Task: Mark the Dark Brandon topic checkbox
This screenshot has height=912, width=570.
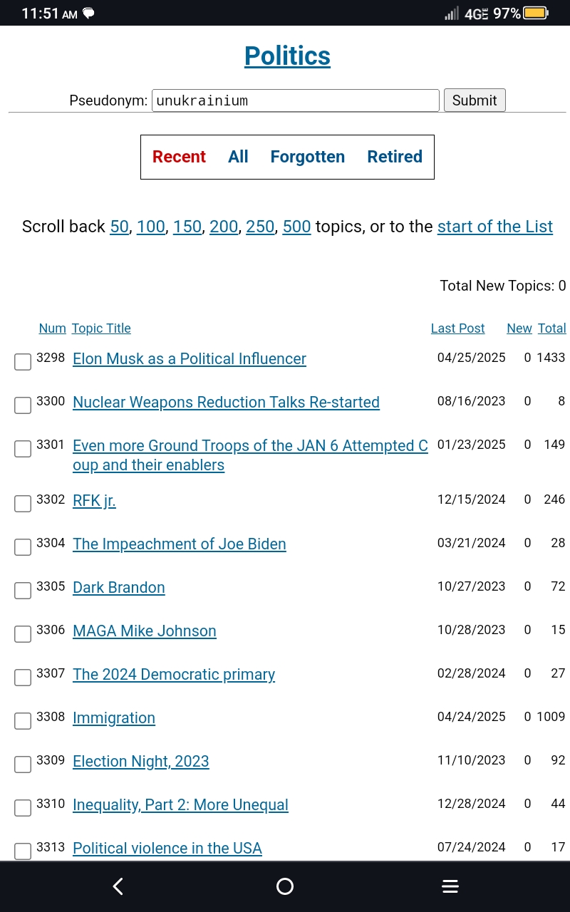Action: [x=23, y=590]
